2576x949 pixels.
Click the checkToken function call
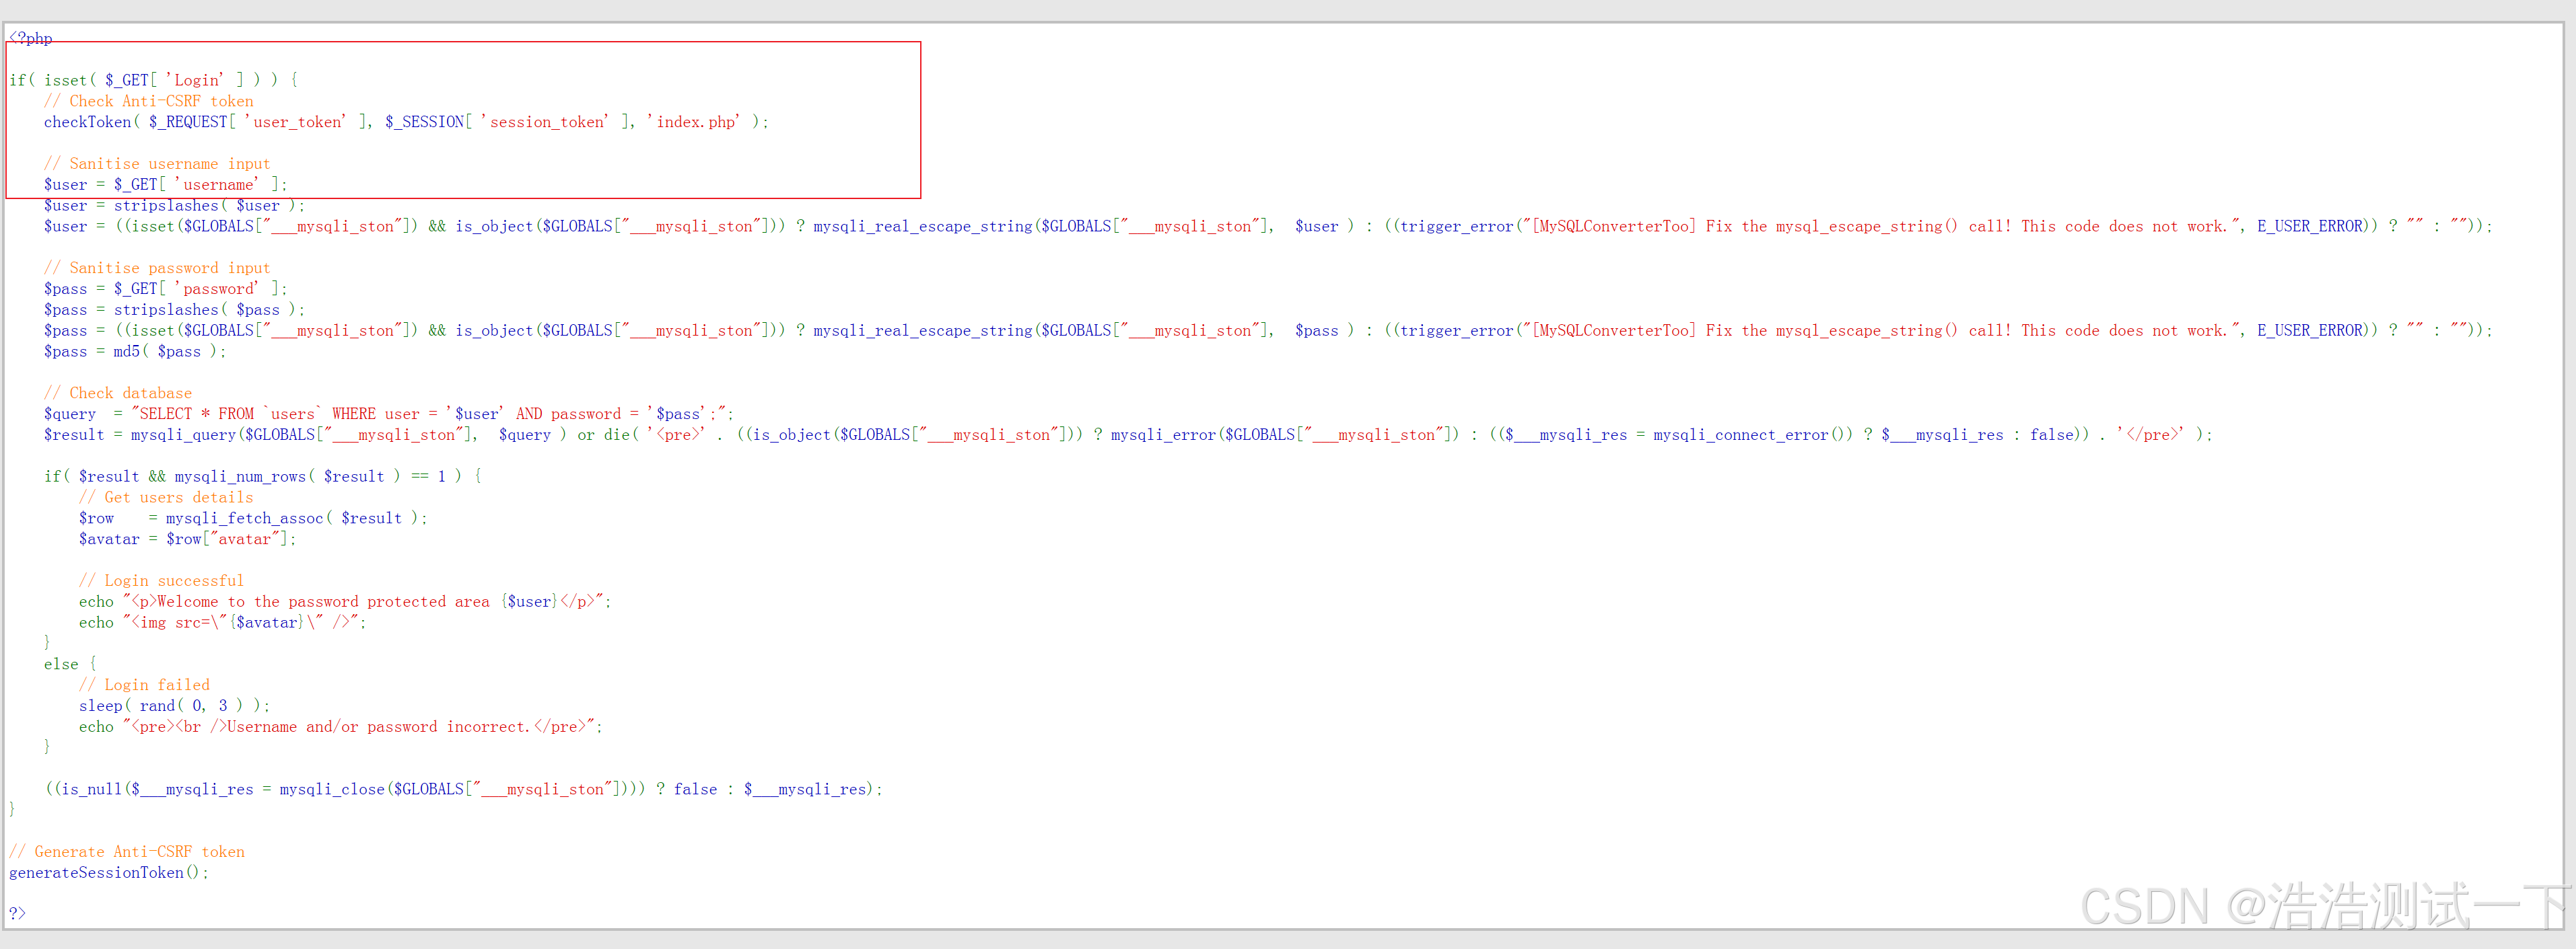(x=88, y=122)
